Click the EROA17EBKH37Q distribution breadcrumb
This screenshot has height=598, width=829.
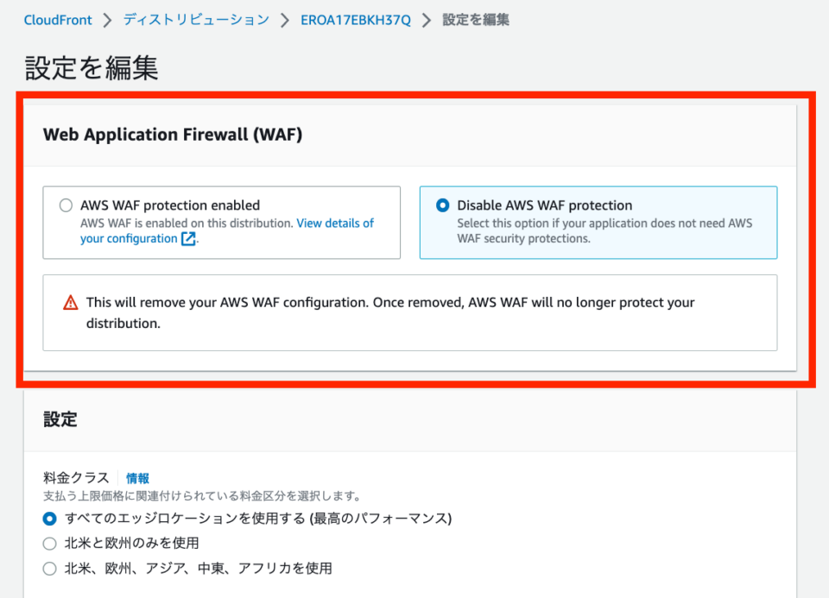tap(355, 19)
